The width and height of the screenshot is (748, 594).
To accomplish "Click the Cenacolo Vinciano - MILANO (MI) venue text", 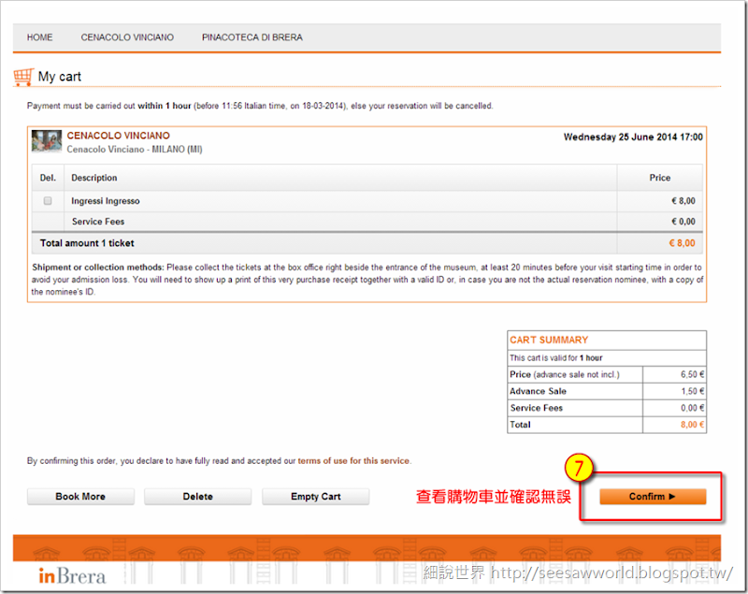I will pyautogui.click(x=135, y=150).
